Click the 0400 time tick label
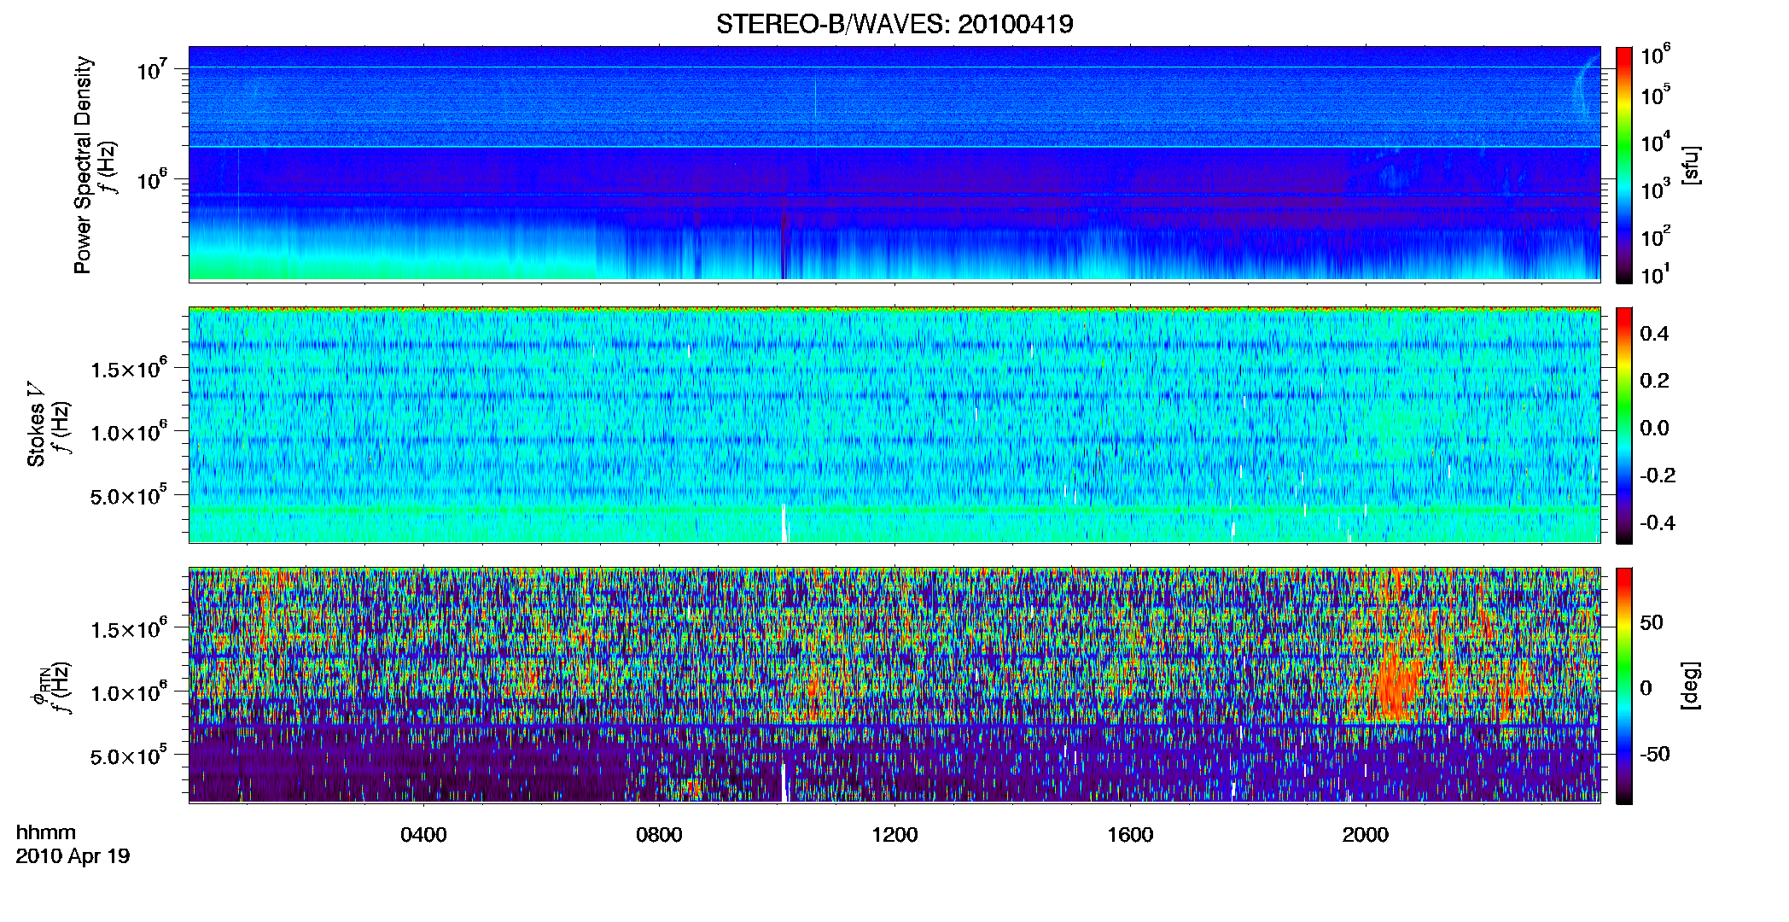Viewport: 1789px width, 922px height. (423, 835)
